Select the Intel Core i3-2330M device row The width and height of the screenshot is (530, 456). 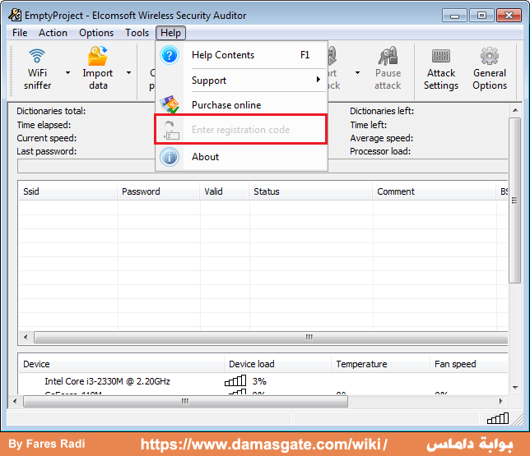263,381
